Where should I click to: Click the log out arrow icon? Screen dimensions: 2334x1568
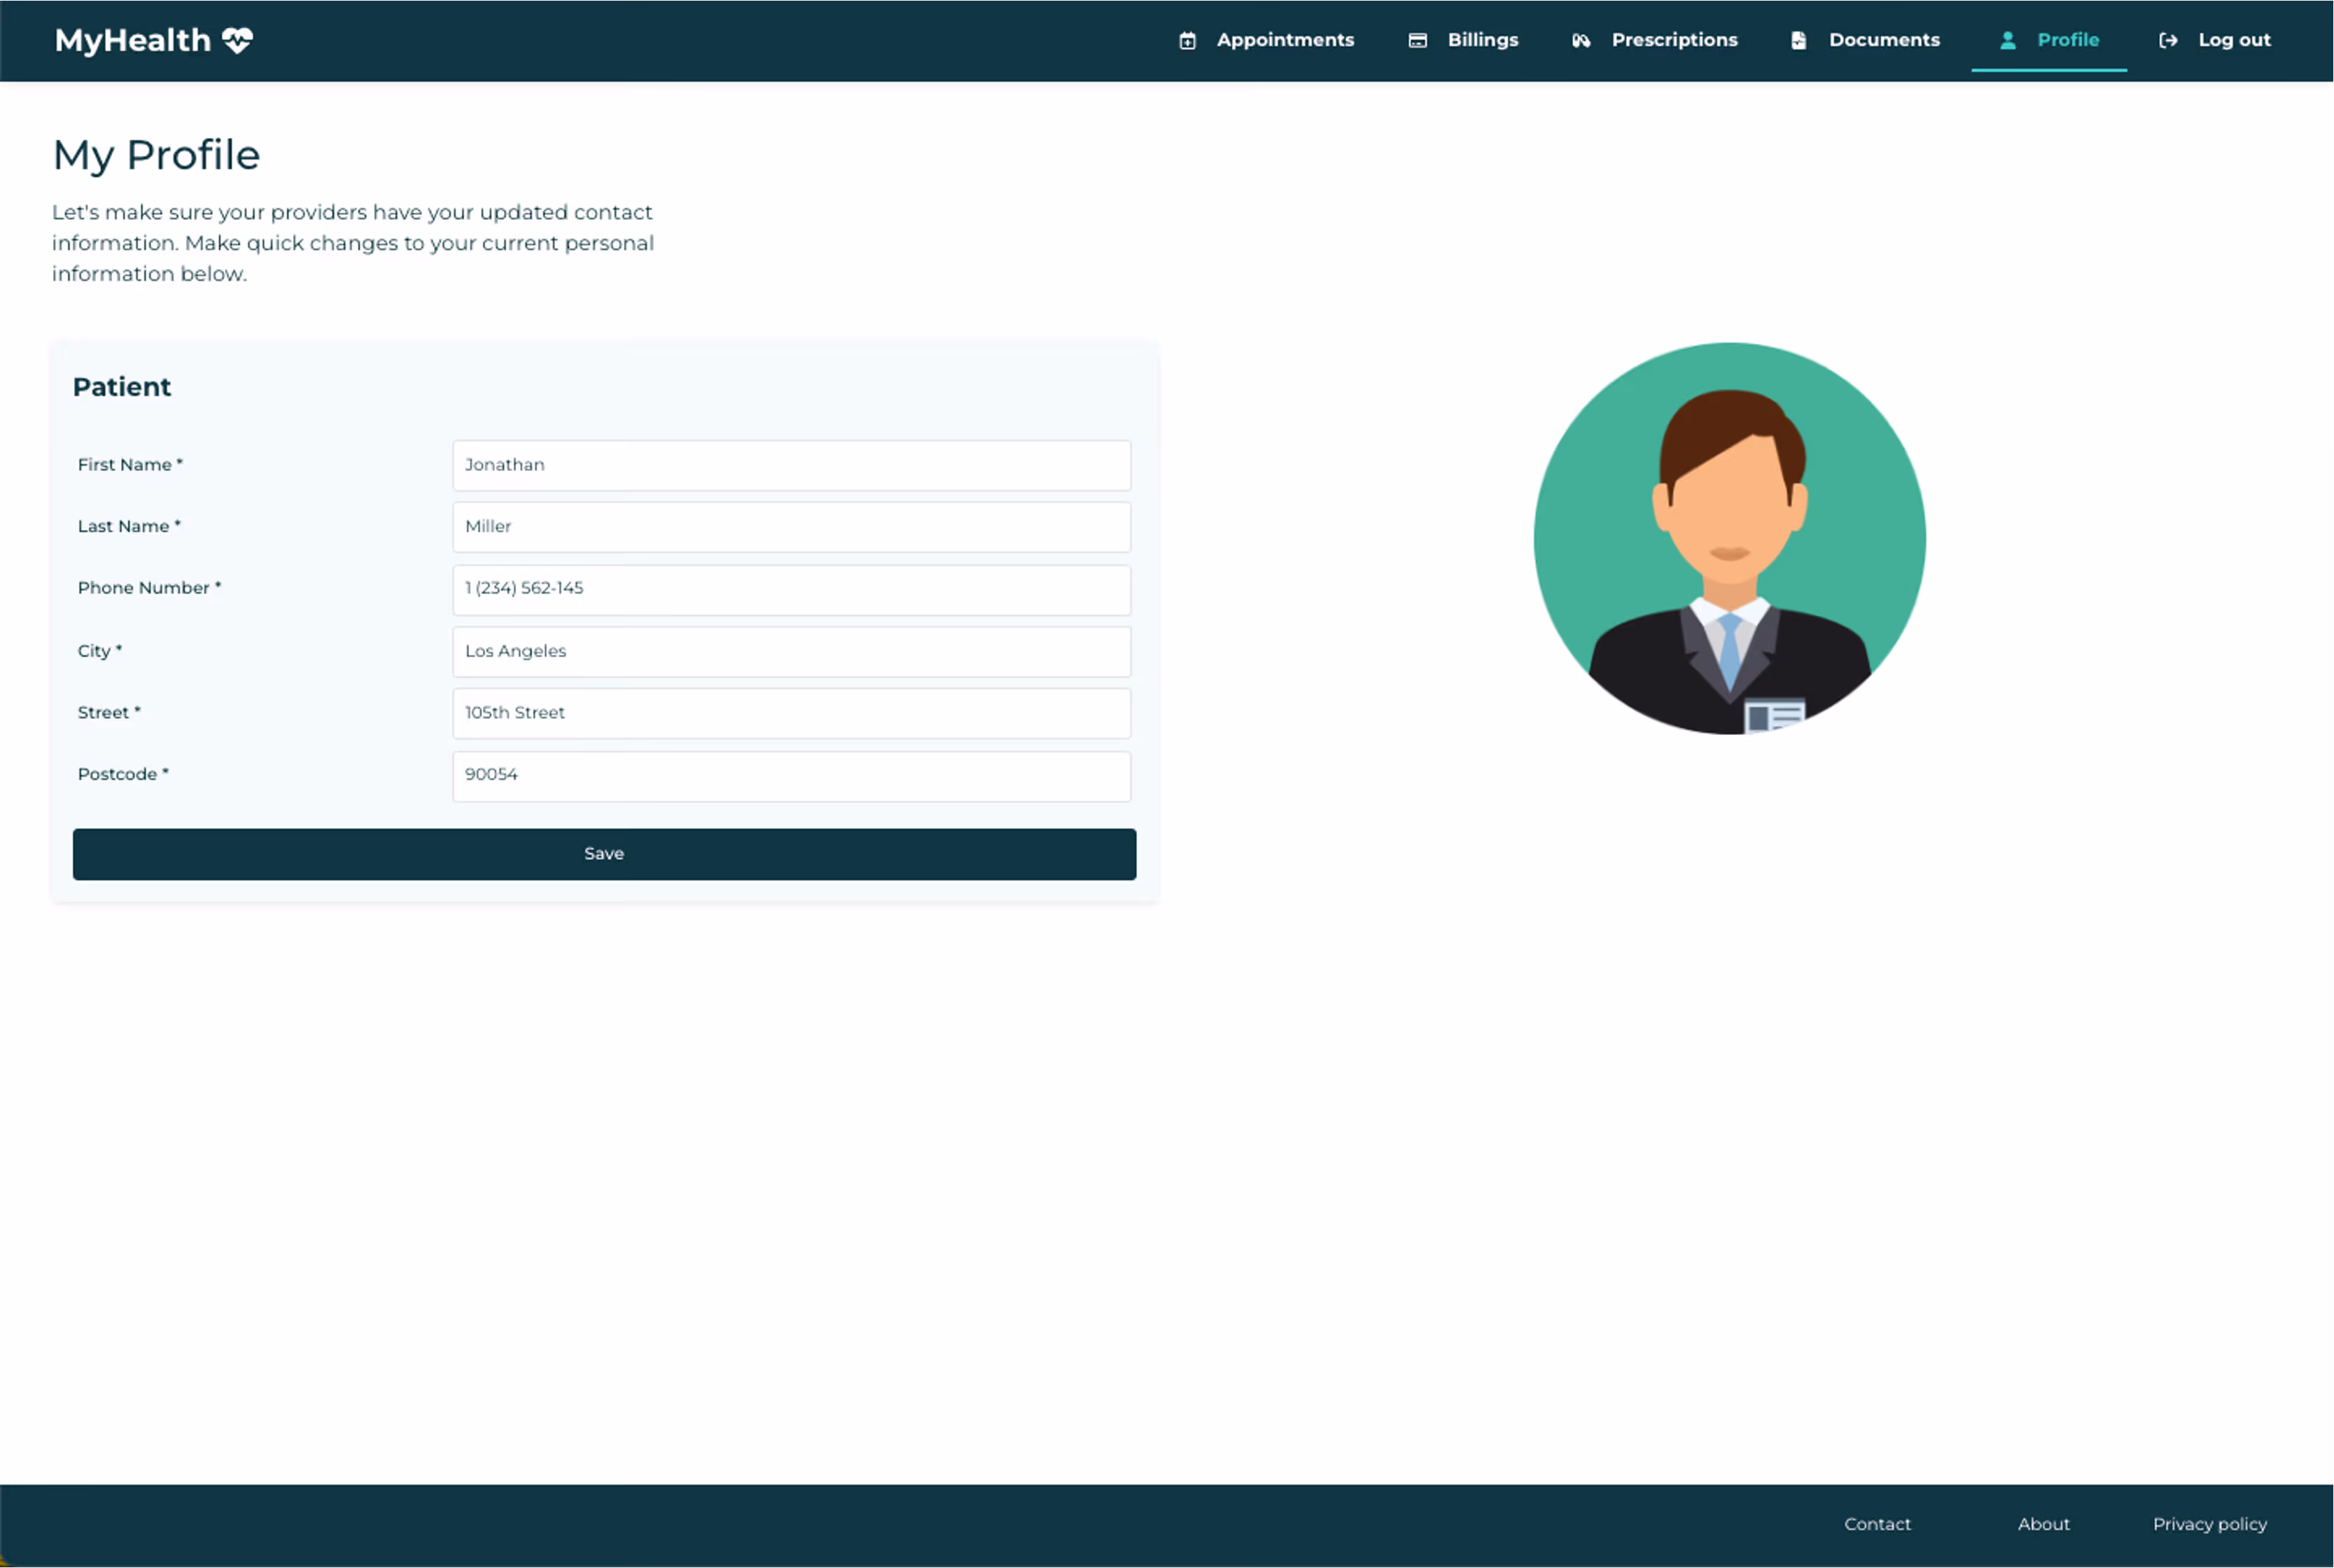[x=2167, y=41]
